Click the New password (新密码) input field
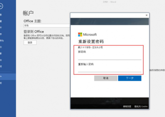 coord(109,57)
